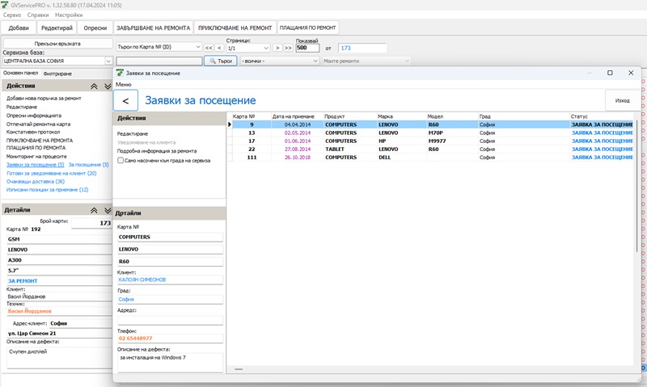Open the Търси по Карта № dropdown
Image resolution: width=647 pixels, height=387 pixels.
198,47
